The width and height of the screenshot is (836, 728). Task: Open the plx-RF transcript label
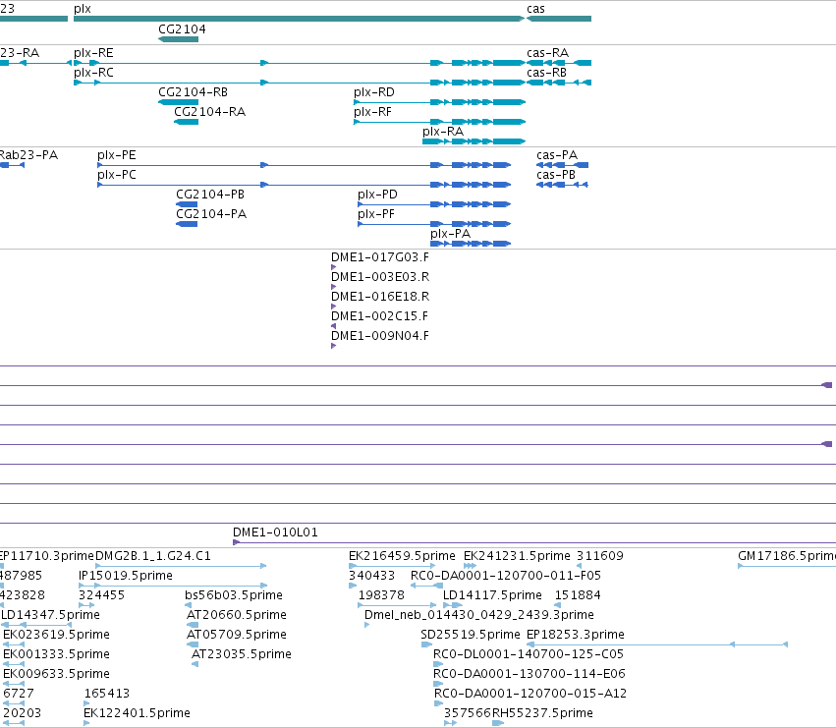372,112
